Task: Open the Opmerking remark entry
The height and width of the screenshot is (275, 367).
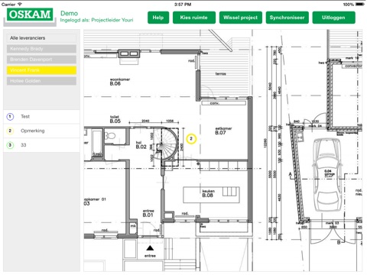Action: (x=41, y=131)
